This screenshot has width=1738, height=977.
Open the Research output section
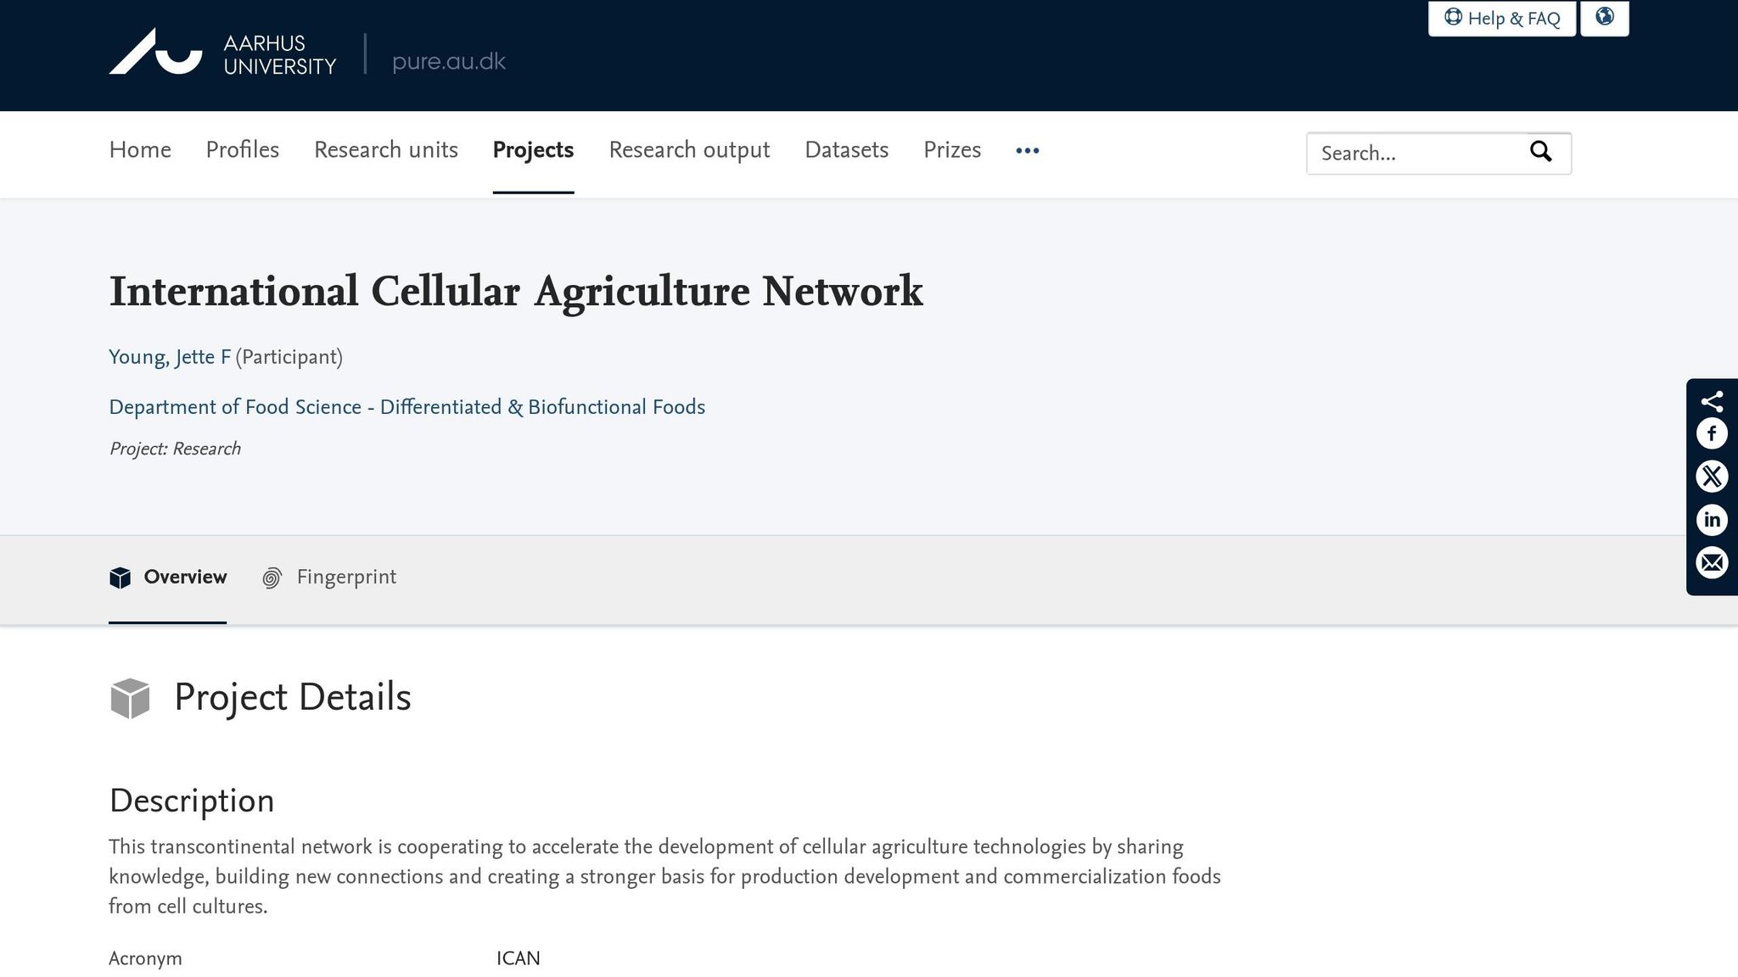689,150
